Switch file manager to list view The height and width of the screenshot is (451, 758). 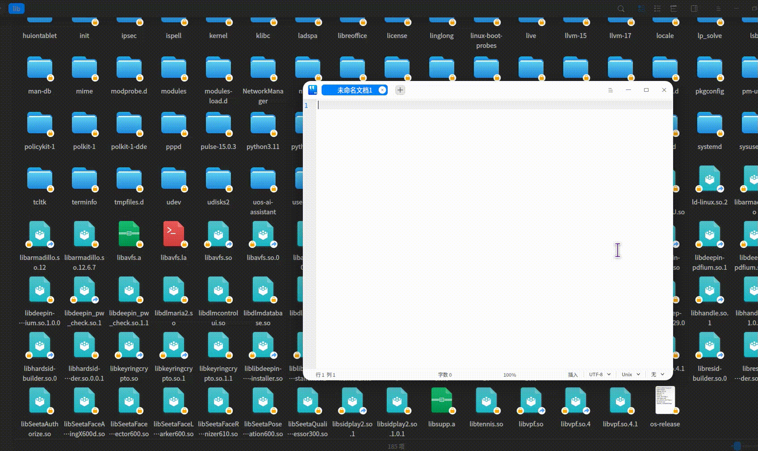[657, 9]
